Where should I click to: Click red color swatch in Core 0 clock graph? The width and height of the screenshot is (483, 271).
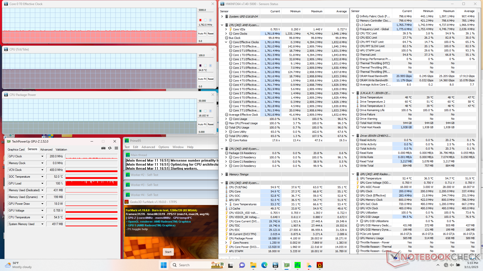[200, 20]
